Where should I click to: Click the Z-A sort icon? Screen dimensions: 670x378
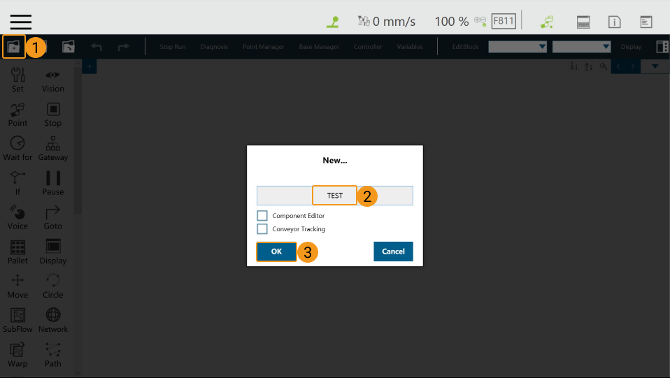tap(574, 66)
